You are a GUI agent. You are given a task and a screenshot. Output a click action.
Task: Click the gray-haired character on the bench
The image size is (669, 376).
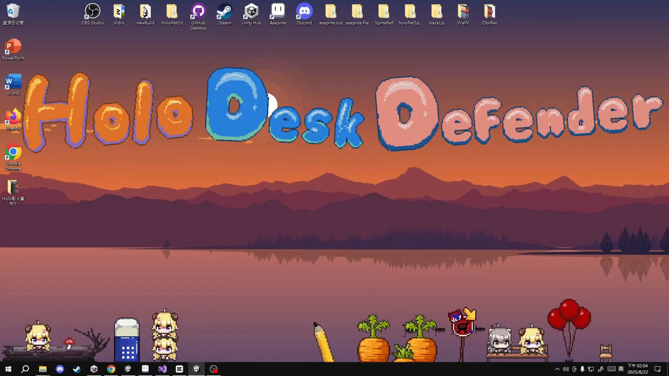pyautogui.click(x=499, y=340)
